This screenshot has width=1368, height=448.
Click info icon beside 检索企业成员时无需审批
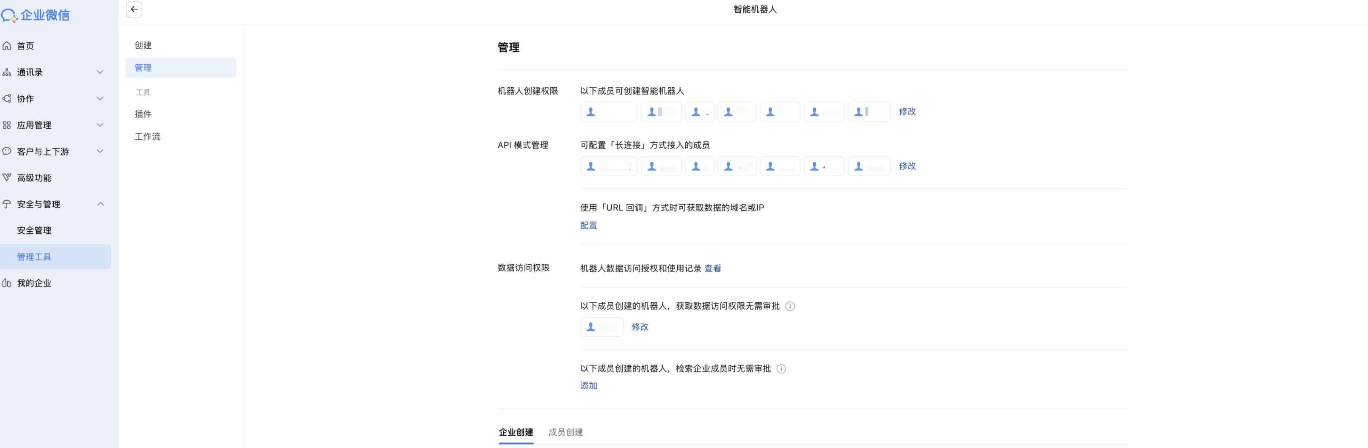tap(781, 369)
